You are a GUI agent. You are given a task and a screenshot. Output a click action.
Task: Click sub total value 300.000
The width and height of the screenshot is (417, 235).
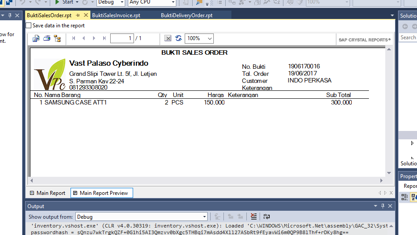342,102
